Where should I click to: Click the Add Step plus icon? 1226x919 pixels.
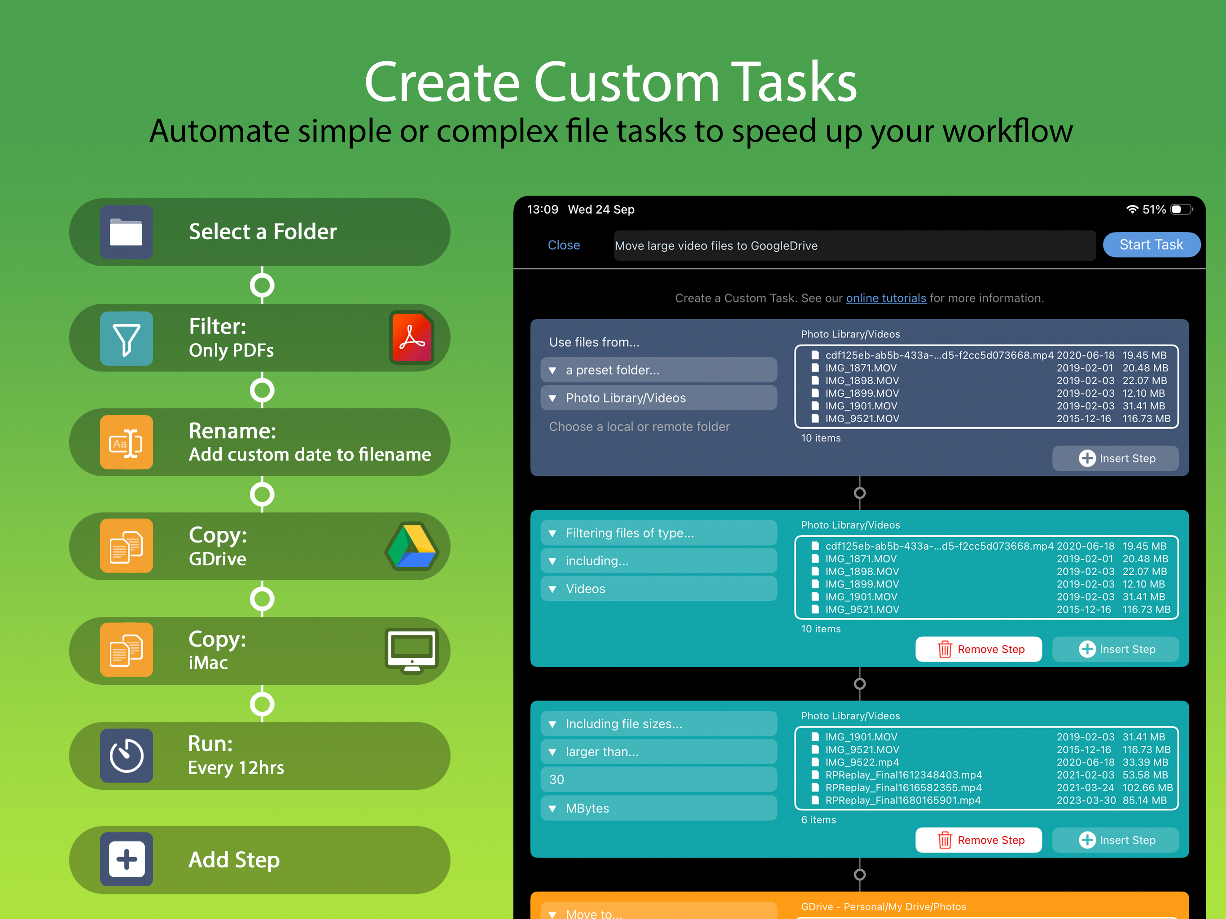click(127, 859)
